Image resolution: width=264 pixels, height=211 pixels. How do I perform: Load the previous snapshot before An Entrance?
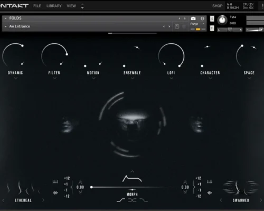coord(164,26)
